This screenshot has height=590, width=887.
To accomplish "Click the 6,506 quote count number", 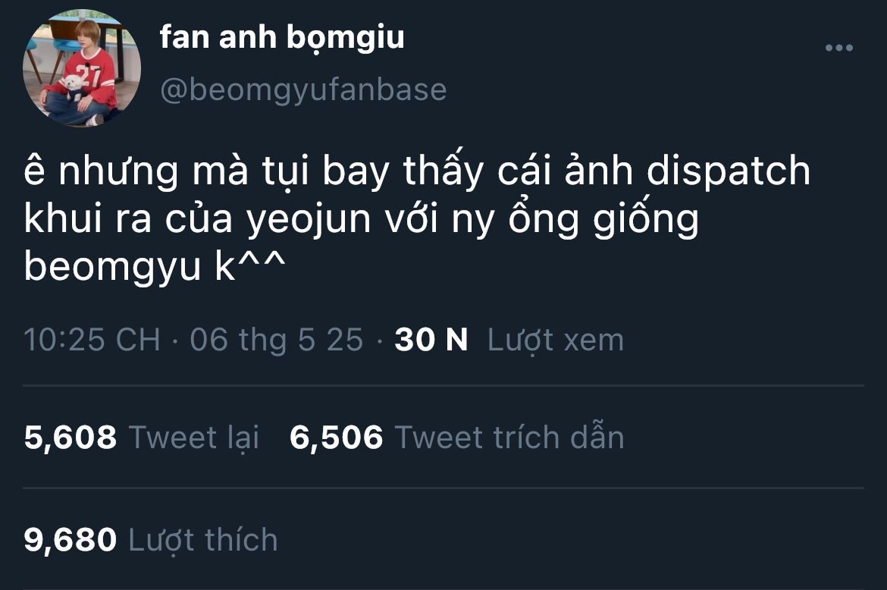I will point(336,438).
